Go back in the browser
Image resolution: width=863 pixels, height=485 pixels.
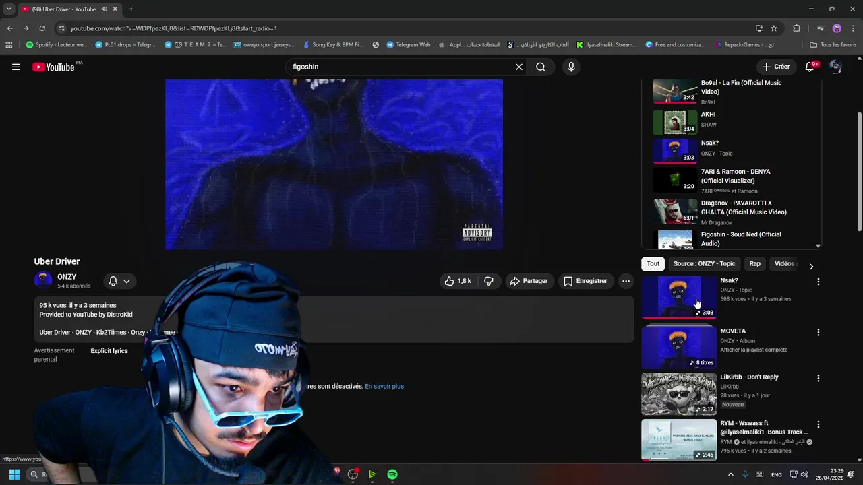coord(9,28)
